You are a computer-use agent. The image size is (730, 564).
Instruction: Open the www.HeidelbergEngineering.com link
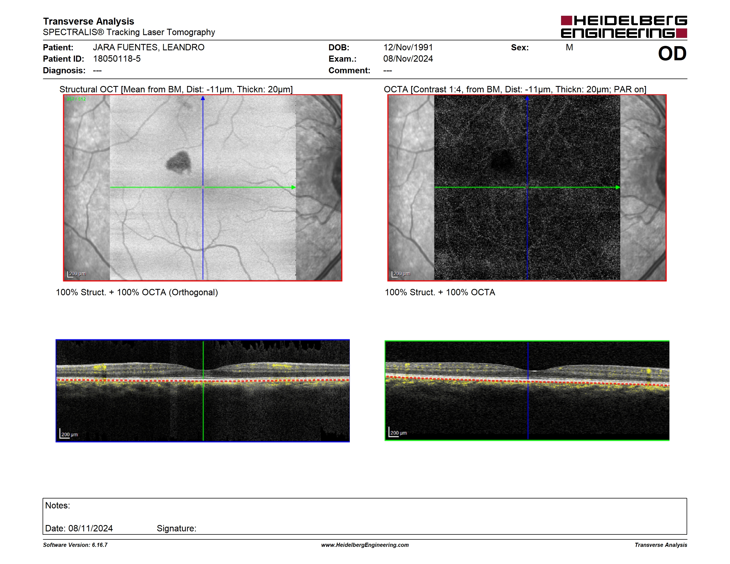[365, 545]
